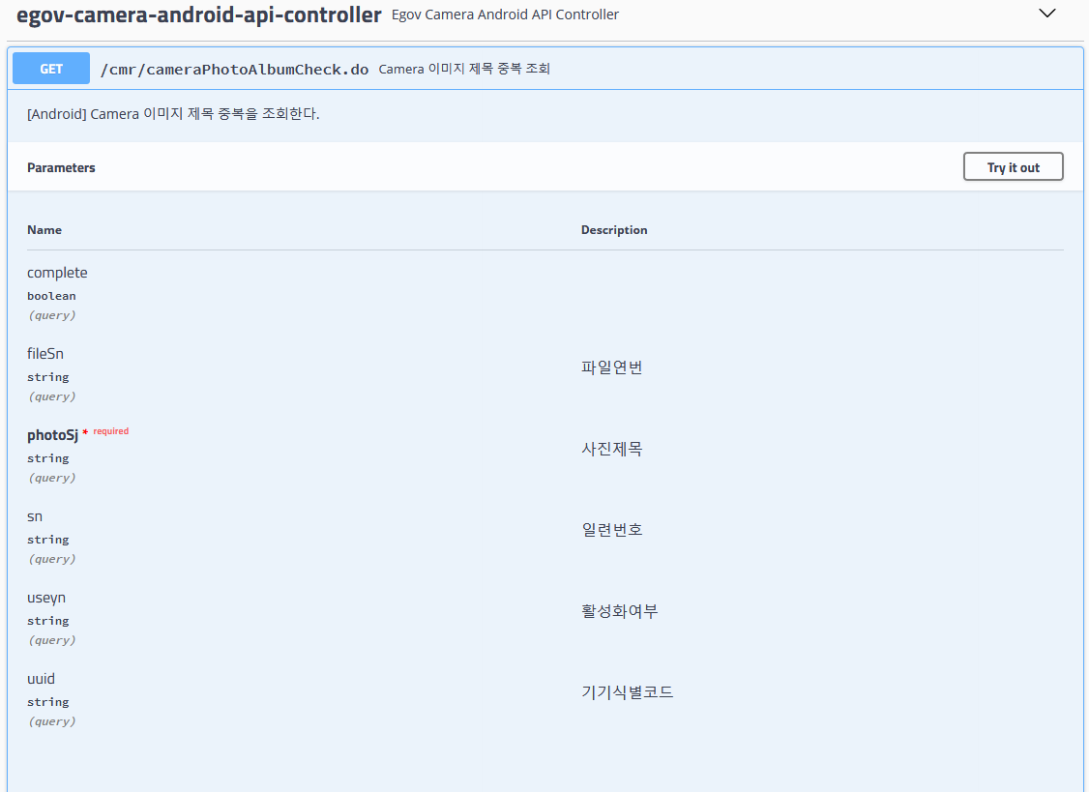Click the /cmr/cameraPhotoAlbumCheck.do endpoint path
The image size is (1089, 792).
click(x=235, y=70)
